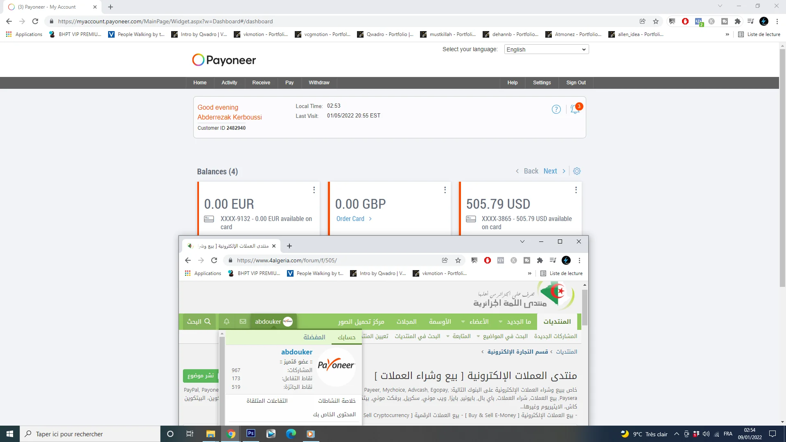Open EUR balance three-dot options menu
Image resolution: width=786 pixels, height=442 pixels.
pyautogui.click(x=314, y=190)
